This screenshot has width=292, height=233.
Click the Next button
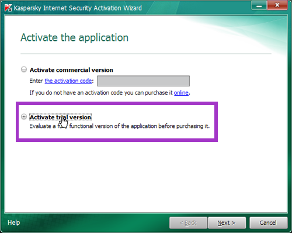[x=227, y=222]
